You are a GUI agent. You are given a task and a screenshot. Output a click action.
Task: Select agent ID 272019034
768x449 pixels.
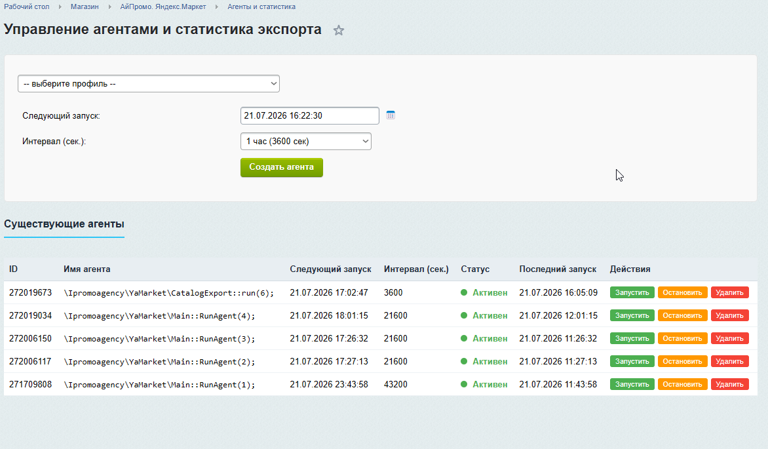(x=30, y=316)
